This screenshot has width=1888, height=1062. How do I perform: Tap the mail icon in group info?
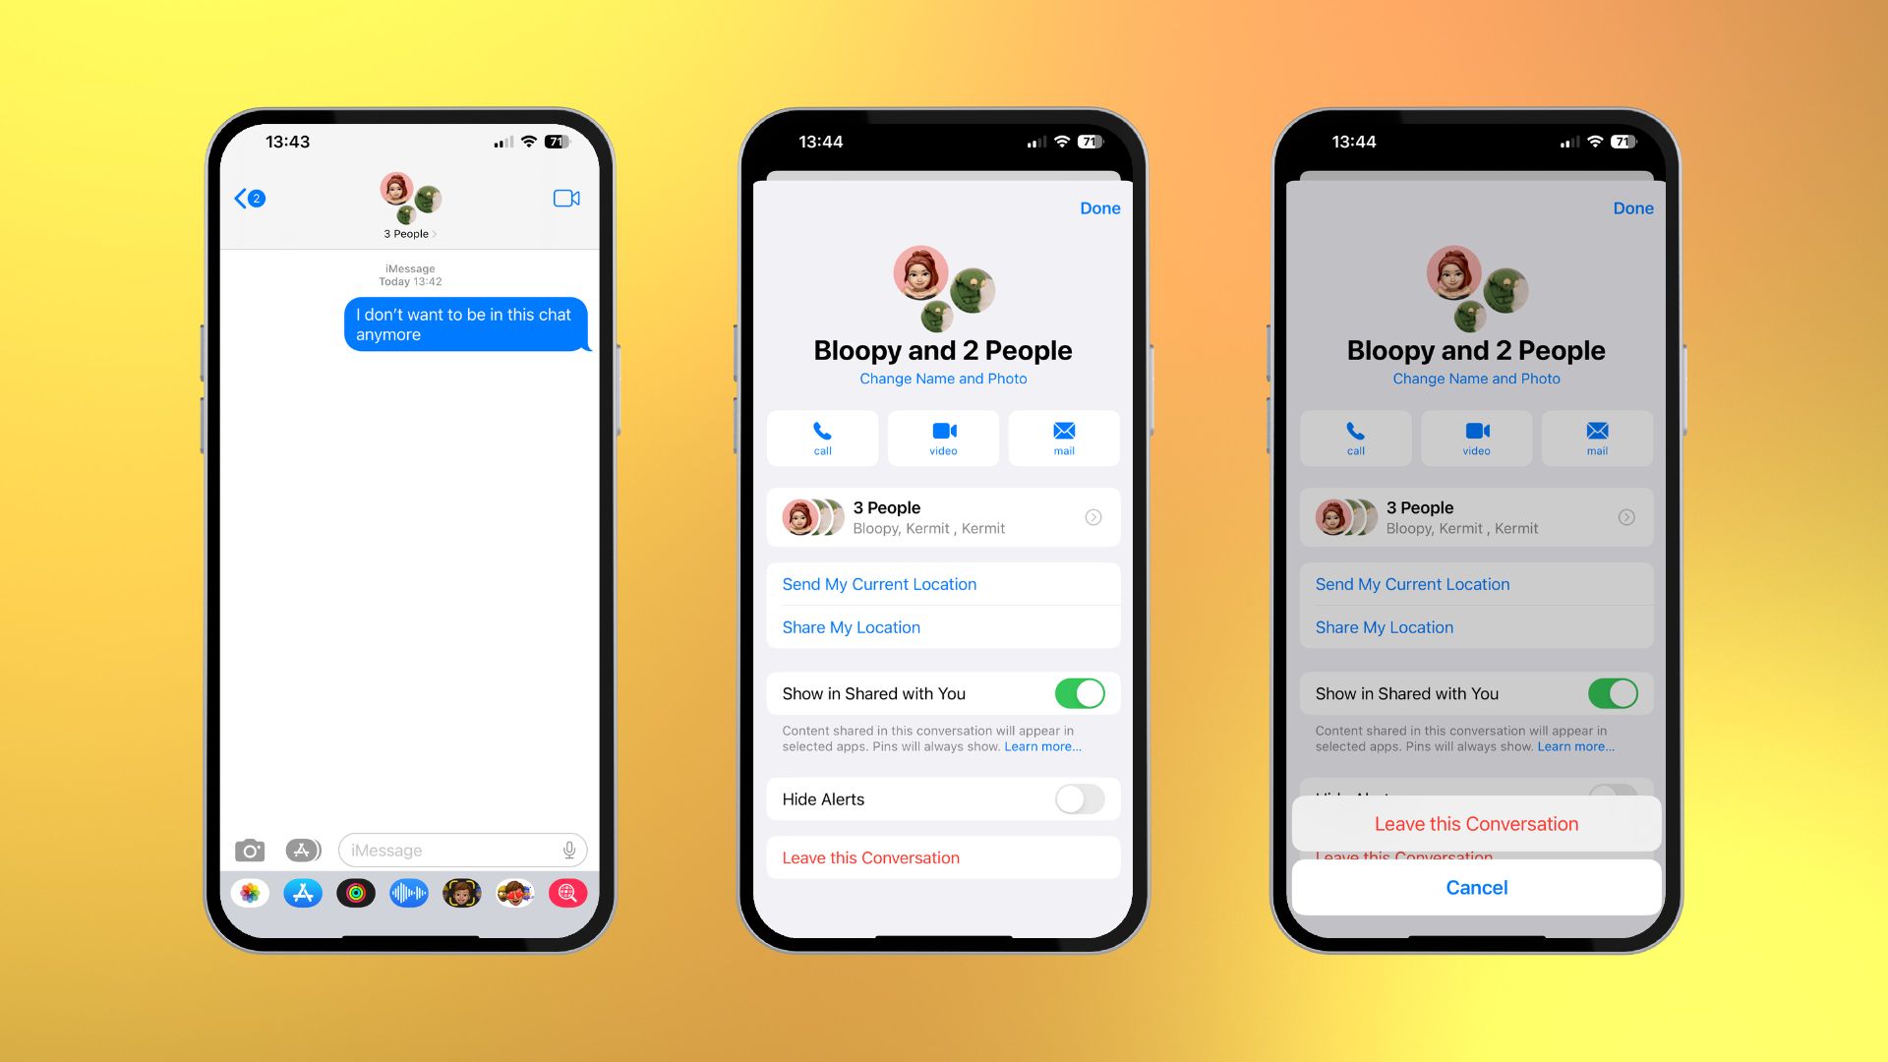pos(1061,437)
